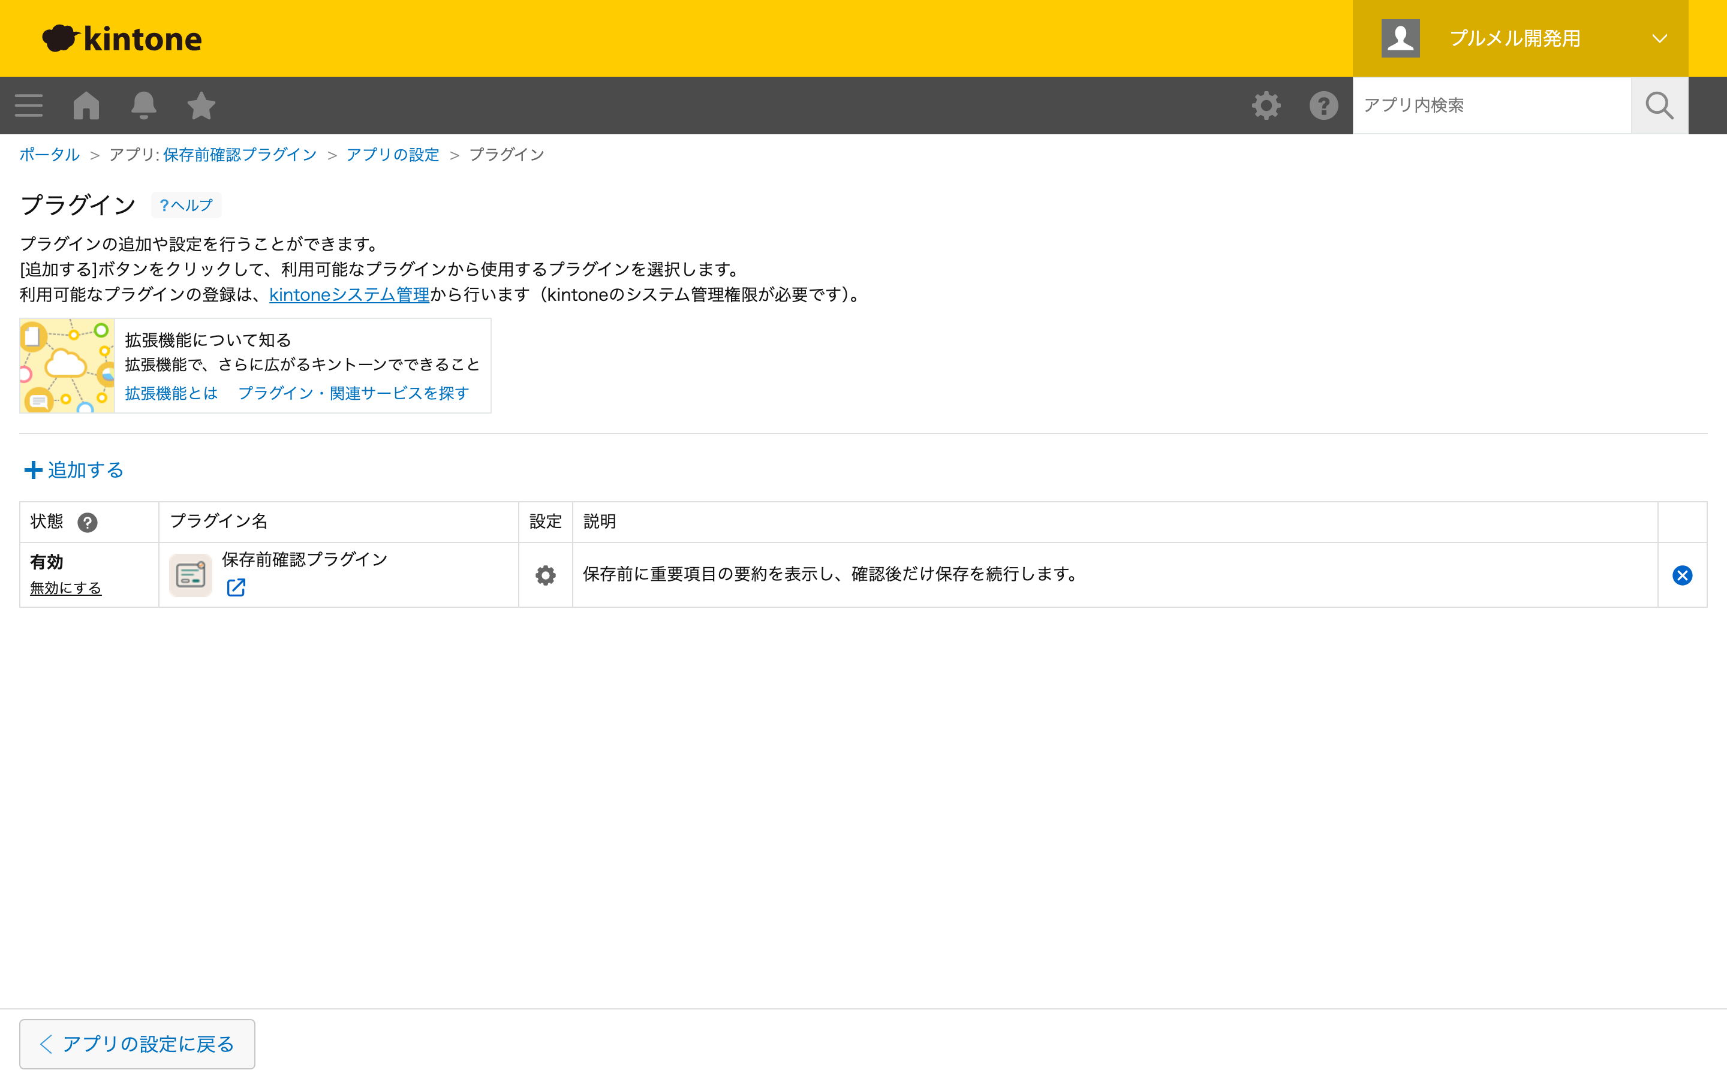Open plugin settings gear in table row
1727x1079 pixels.
point(545,575)
